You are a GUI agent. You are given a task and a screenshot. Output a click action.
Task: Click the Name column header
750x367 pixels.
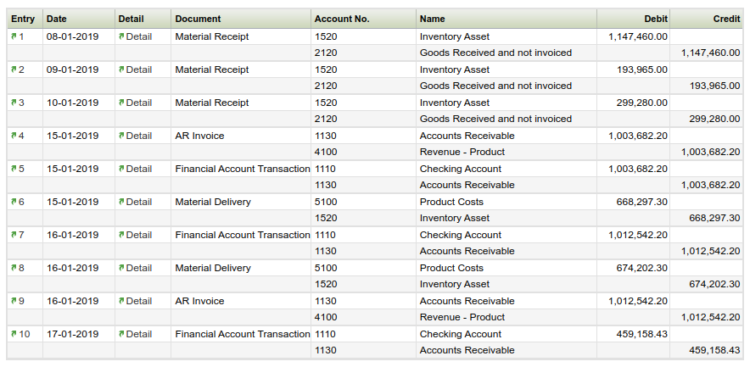432,19
